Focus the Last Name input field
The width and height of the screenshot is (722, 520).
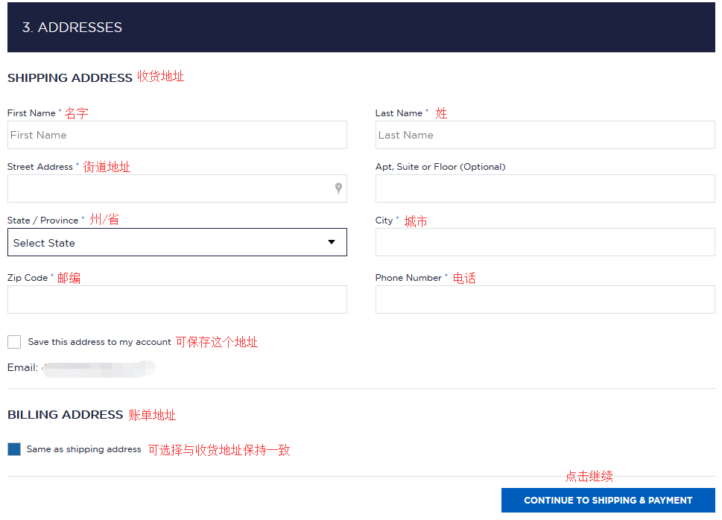click(x=545, y=135)
